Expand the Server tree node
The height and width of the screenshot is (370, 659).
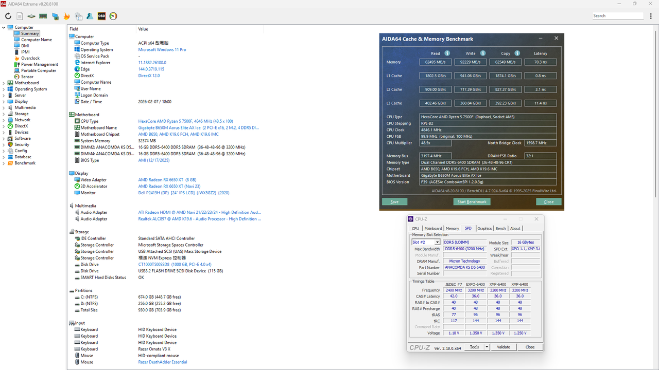(x=4, y=95)
